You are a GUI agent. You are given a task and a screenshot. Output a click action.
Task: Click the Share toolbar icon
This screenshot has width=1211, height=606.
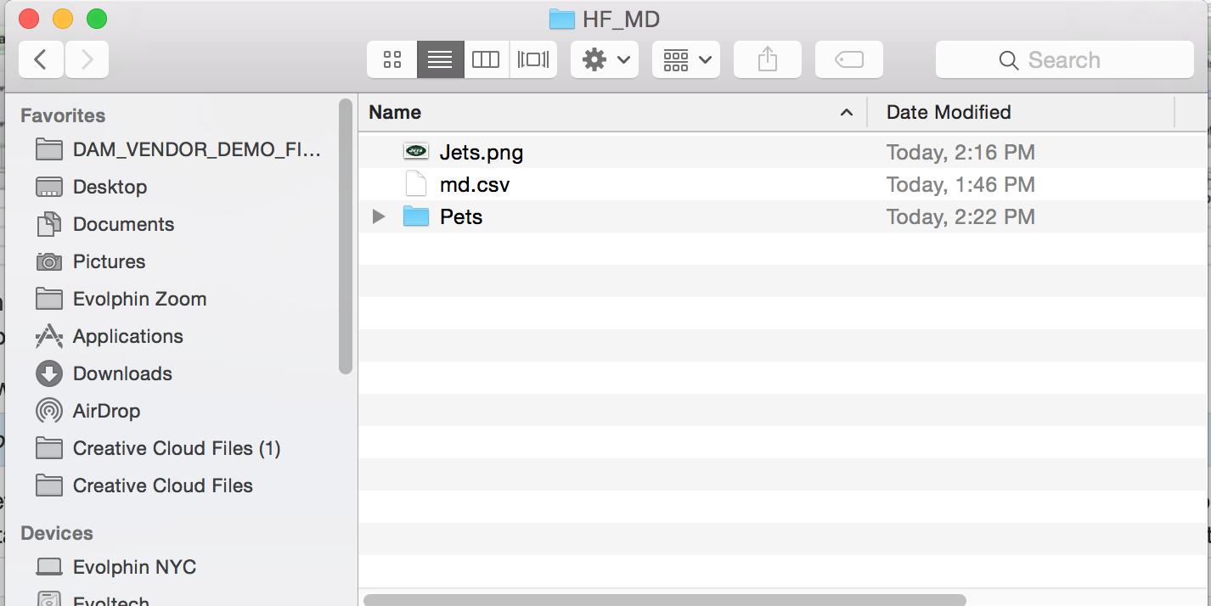767,59
